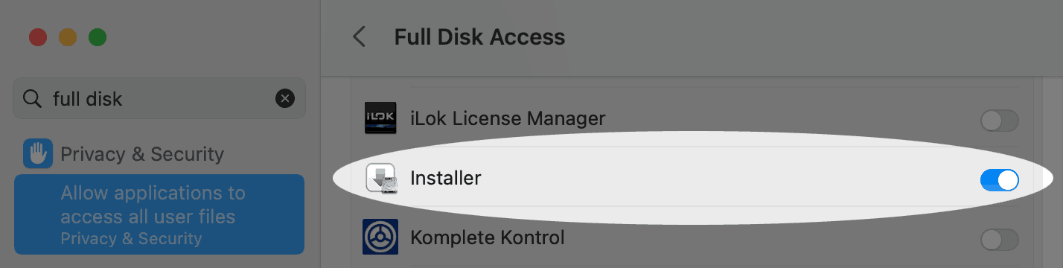Zoom the window using the green button

98,37
